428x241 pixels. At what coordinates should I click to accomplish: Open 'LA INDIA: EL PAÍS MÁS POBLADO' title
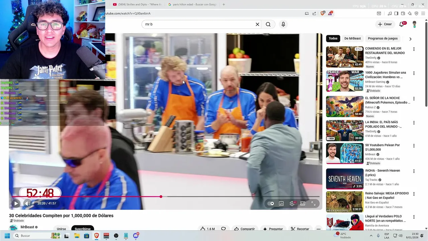click(x=383, y=124)
